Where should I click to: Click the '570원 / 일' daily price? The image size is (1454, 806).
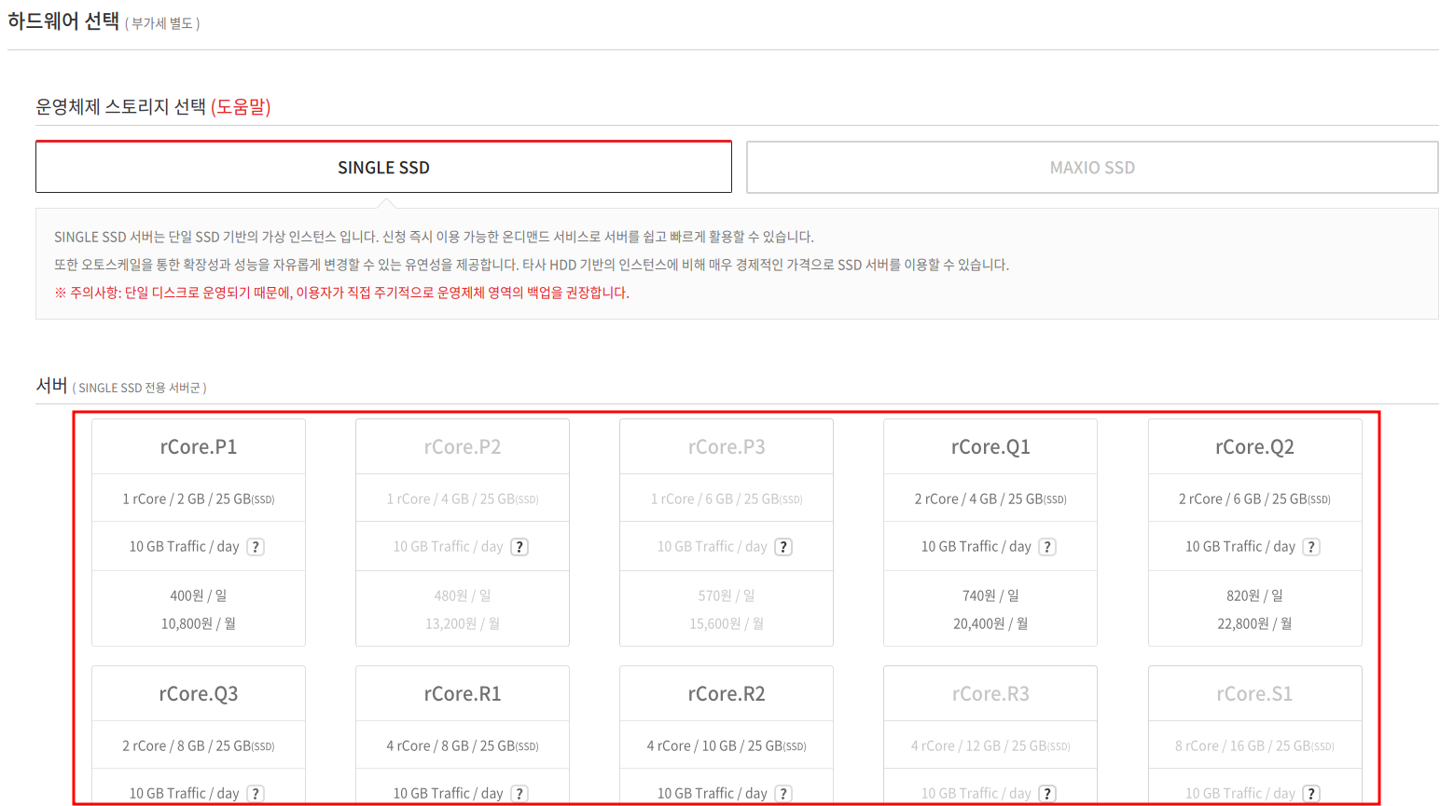[727, 595]
